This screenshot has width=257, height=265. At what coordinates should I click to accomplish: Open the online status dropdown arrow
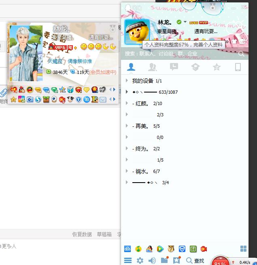point(185,22)
